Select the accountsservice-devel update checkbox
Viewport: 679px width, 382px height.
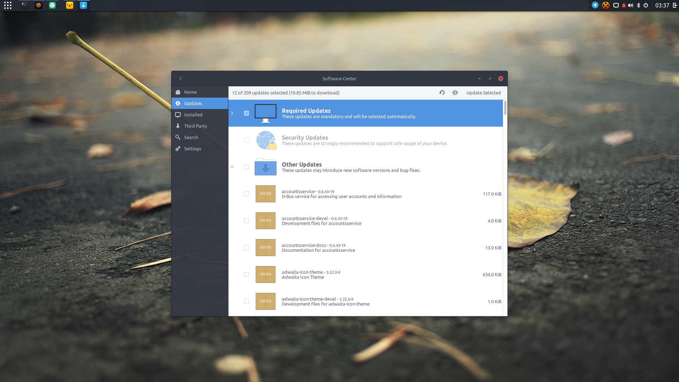tap(246, 221)
